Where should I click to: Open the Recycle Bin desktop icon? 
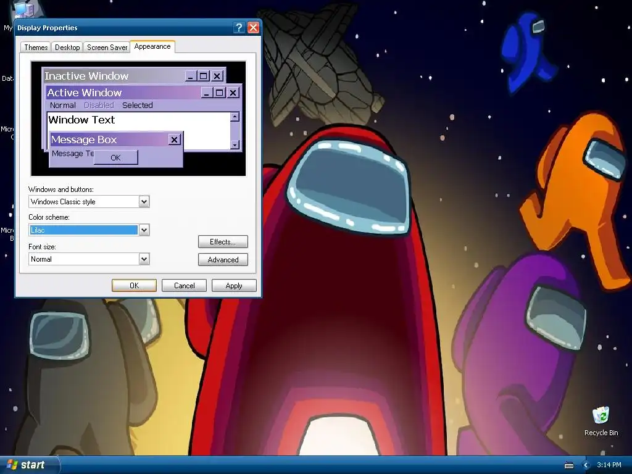point(601,415)
